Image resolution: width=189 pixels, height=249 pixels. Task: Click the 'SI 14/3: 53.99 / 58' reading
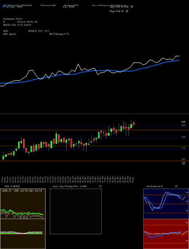tap(27, 22)
